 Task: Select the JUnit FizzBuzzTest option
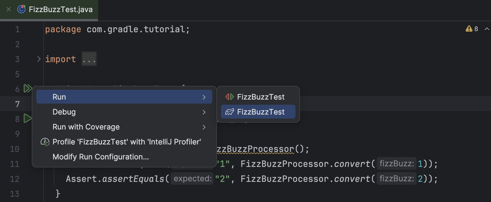click(258, 97)
